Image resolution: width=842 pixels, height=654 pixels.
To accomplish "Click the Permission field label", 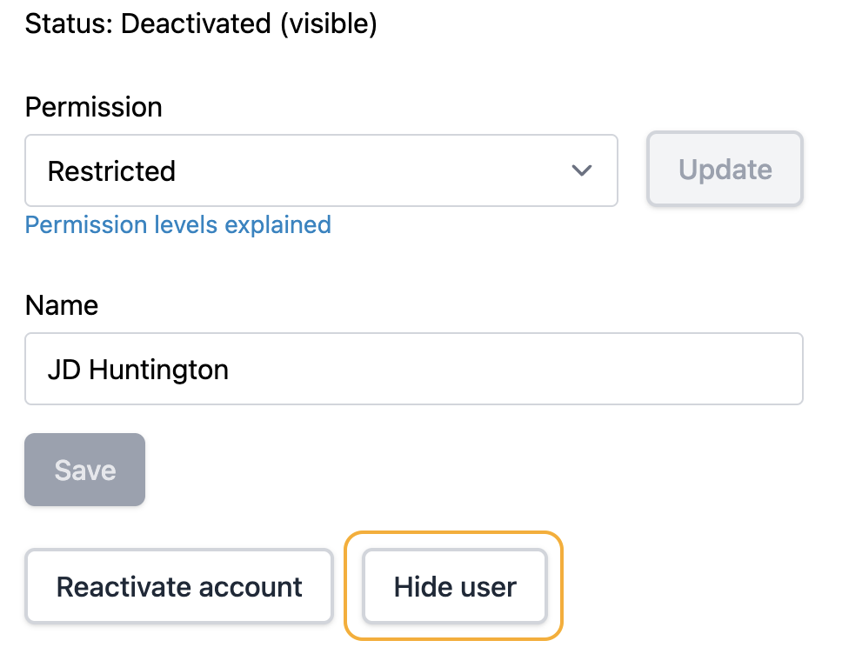I will coord(93,108).
